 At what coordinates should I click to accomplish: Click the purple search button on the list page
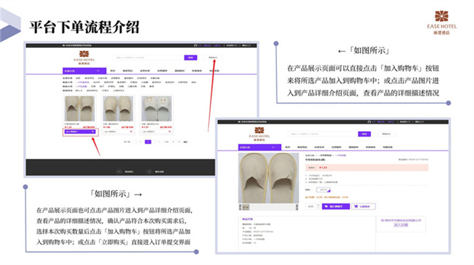(x=190, y=57)
